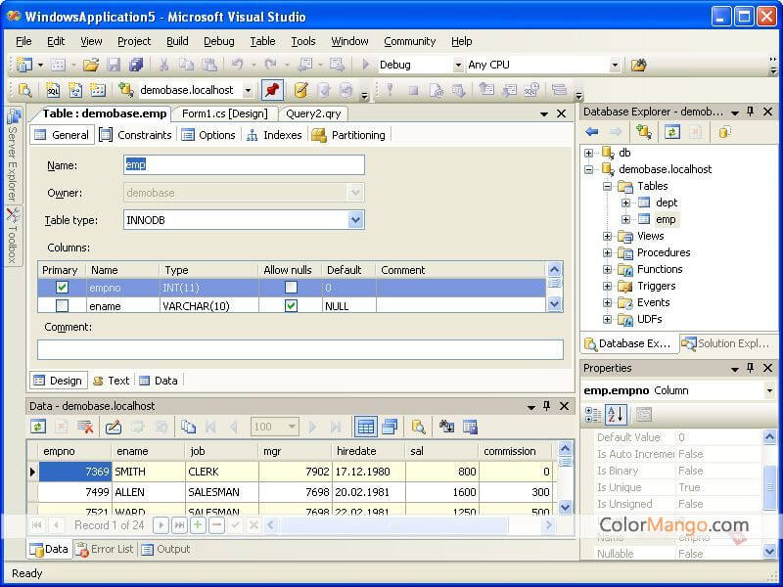Click the Alphabetical sort icon in Properties
Image resolution: width=783 pixels, height=587 pixels.
pyautogui.click(x=616, y=414)
